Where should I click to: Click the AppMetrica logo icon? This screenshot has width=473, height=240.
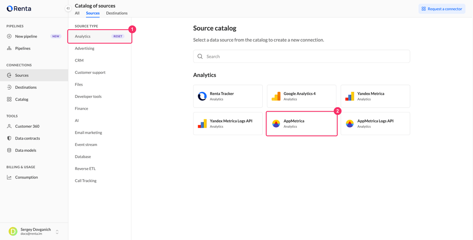click(276, 123)
